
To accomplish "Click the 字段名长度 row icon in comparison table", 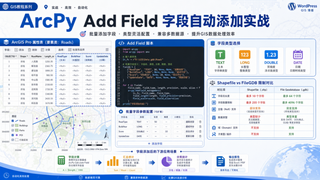I will pyautogui.click(x=214, y=96).
